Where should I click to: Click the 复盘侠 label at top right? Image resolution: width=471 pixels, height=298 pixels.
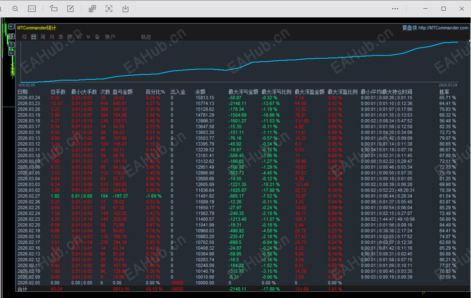coord(410,28)
